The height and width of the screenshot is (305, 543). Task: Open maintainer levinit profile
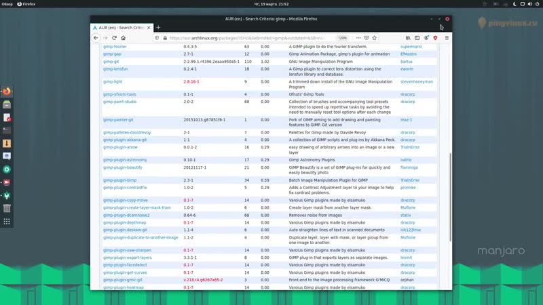(406, 258)
